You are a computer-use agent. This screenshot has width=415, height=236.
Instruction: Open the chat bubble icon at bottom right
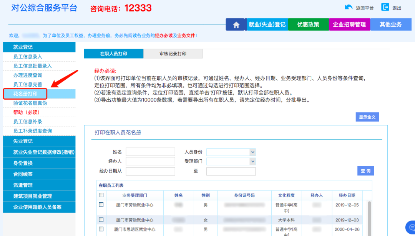(410, 227)
